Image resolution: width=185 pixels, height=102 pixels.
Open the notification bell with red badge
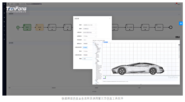pos(175,4)
